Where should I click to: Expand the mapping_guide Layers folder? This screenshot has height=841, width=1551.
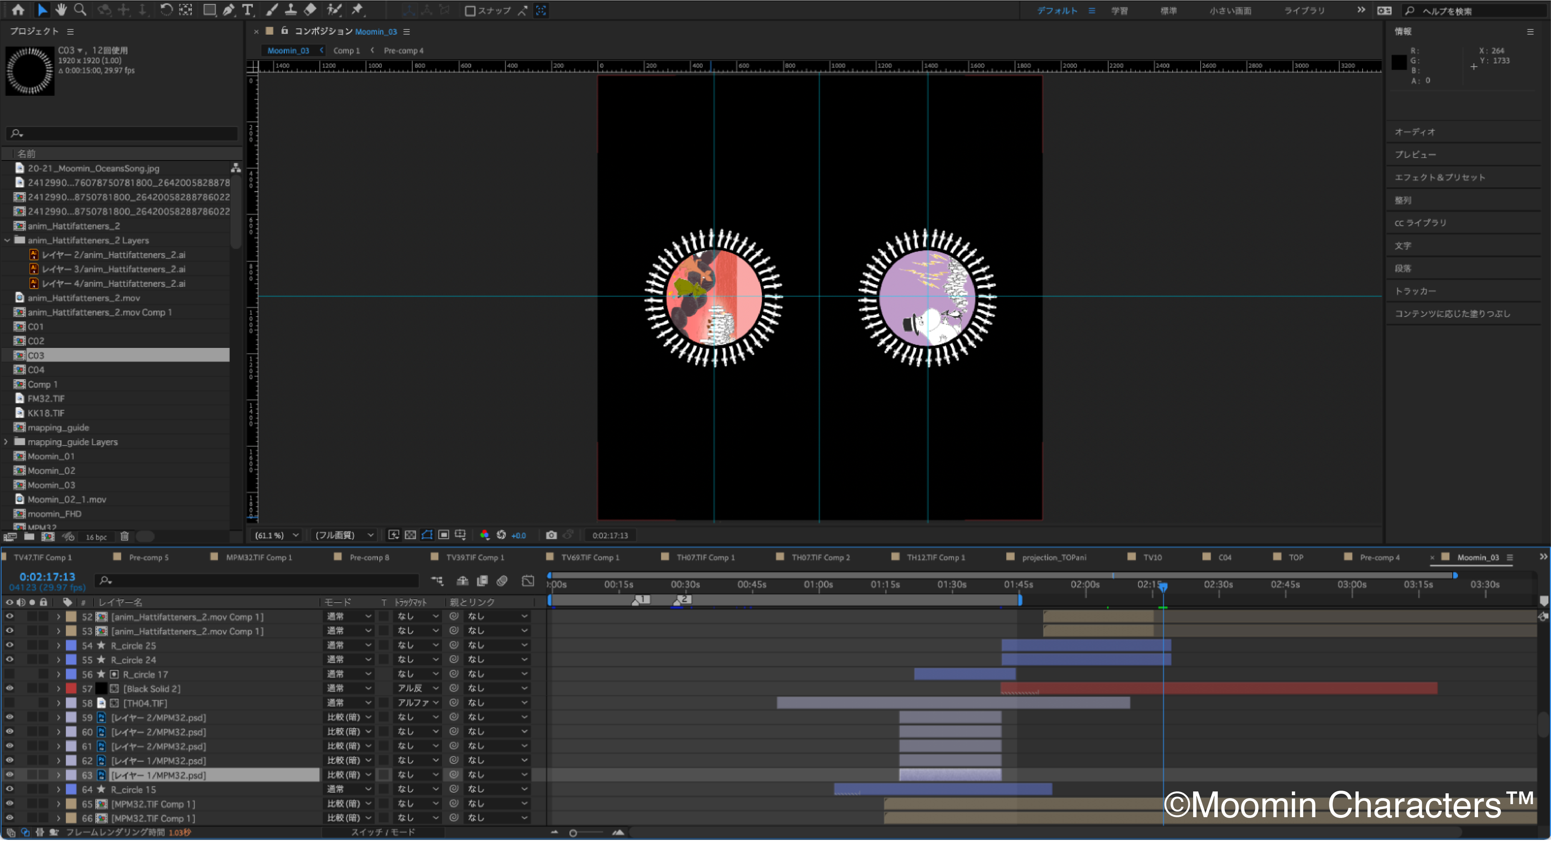[7, 442]
